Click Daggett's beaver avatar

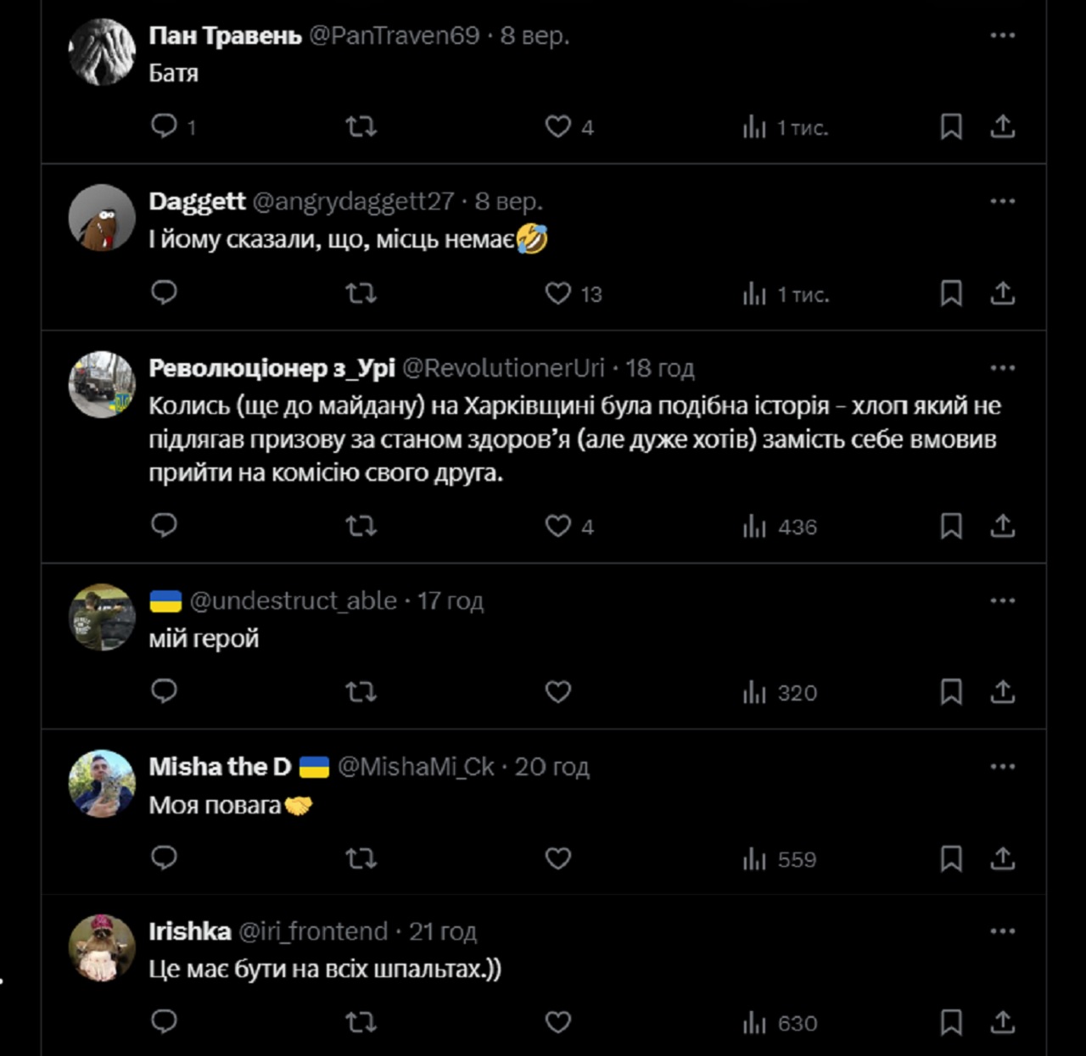pos(102,218)
